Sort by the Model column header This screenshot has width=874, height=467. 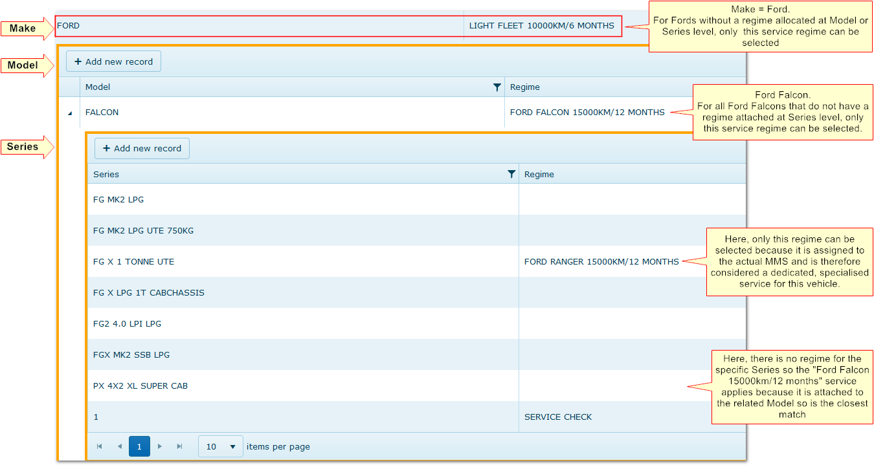(98, 87)
